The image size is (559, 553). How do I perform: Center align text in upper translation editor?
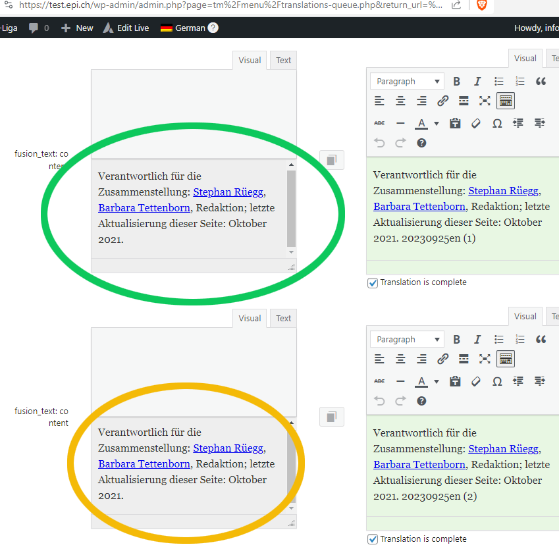click(x=400, y=101)
